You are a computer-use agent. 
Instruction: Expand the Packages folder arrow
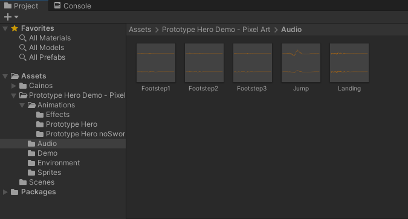click(5, 192)
